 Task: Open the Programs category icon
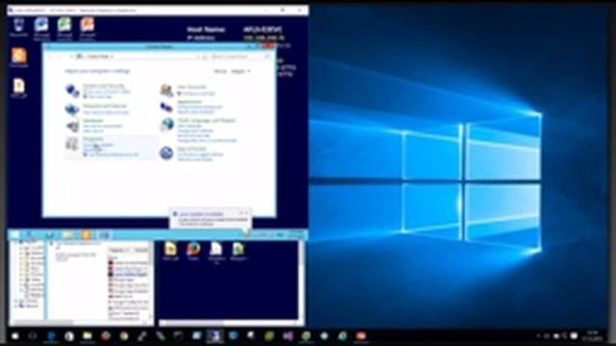pyautogui.click(x=72, y=144)
